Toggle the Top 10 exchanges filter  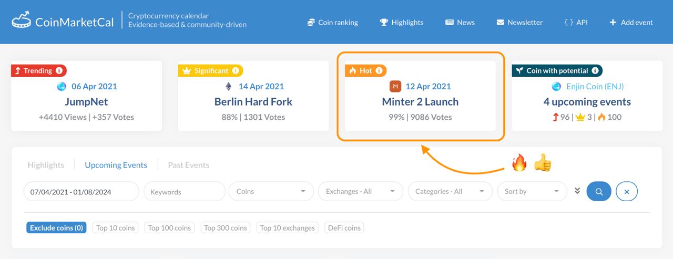click(x=288, y=227)
